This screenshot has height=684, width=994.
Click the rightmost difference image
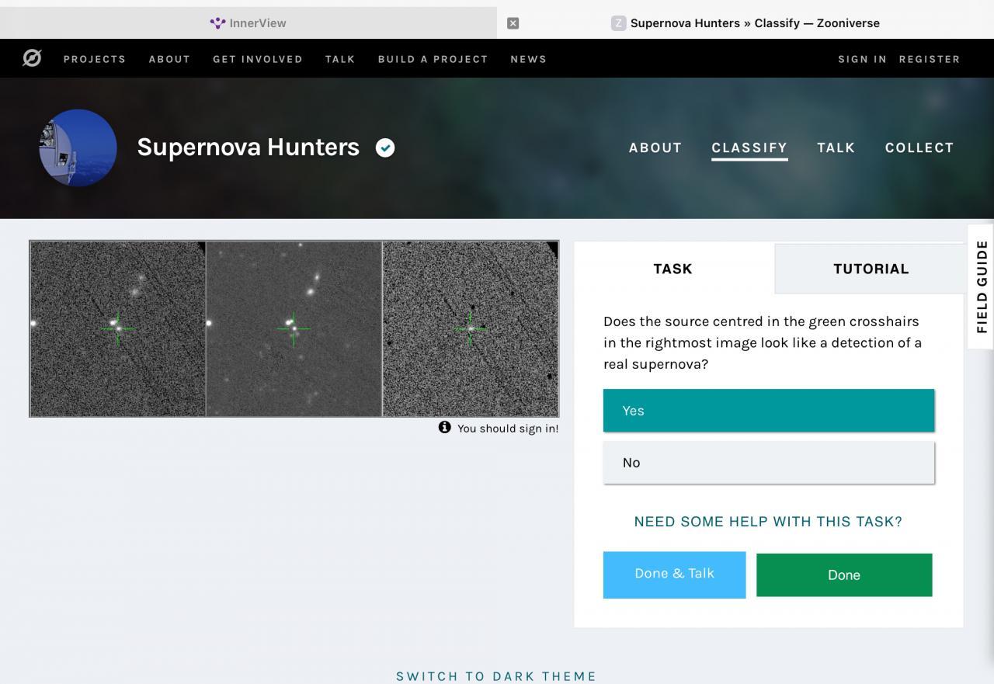tap(471, 328)
